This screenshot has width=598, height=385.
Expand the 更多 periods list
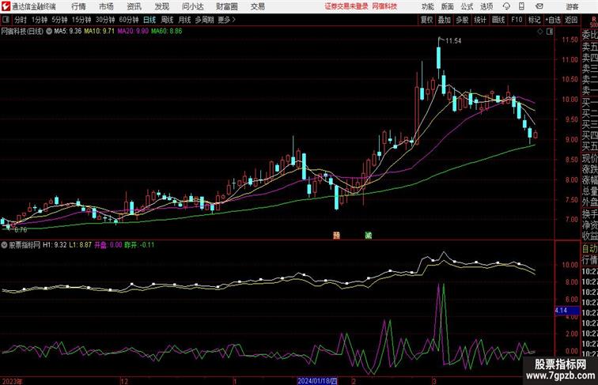pos(226,20)
